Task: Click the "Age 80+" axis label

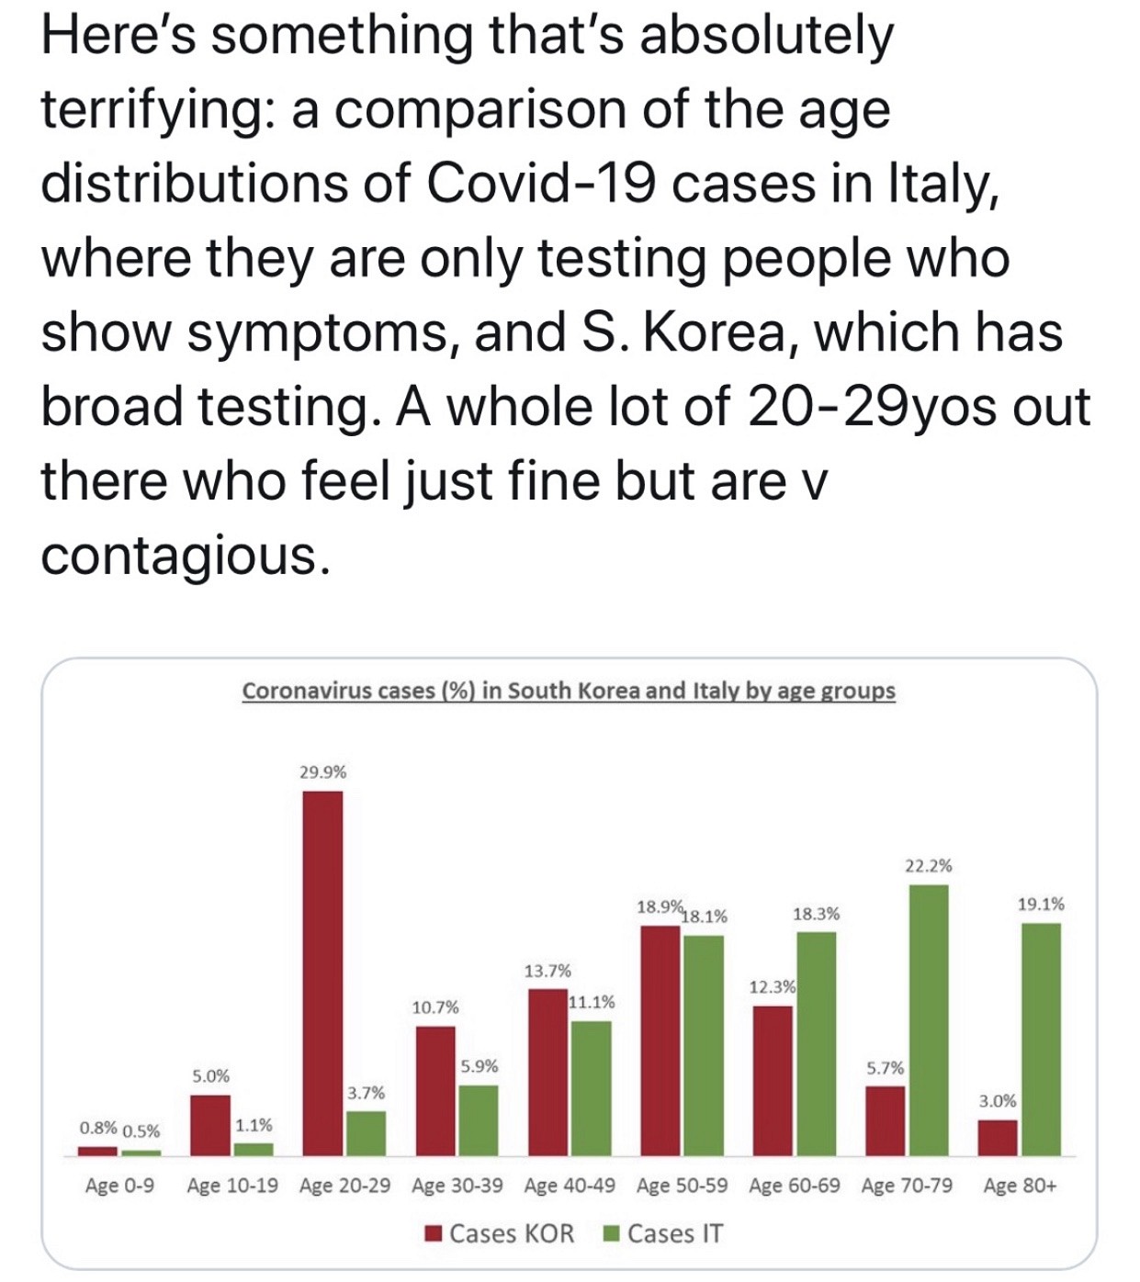Action: [1020, 1186]
